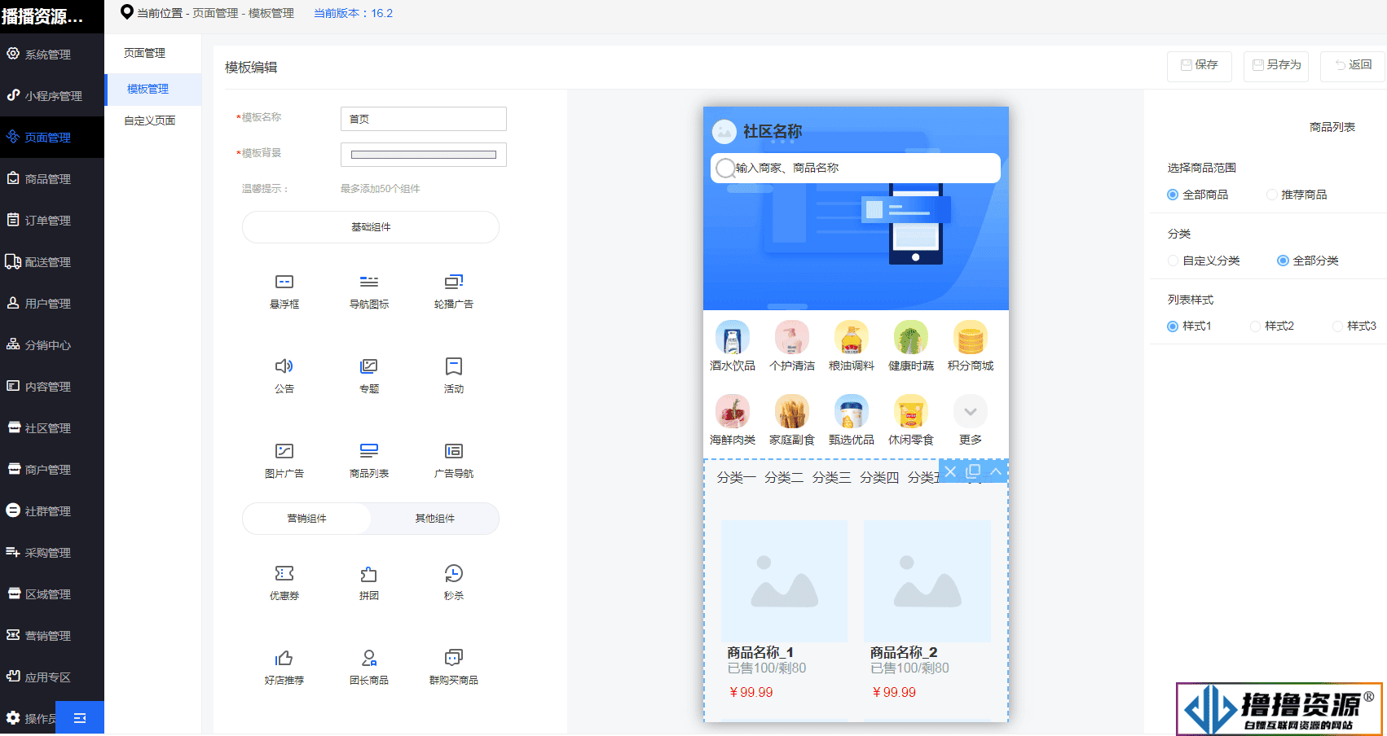Click the 社区名称 avatar in preview header

(724, 131)
